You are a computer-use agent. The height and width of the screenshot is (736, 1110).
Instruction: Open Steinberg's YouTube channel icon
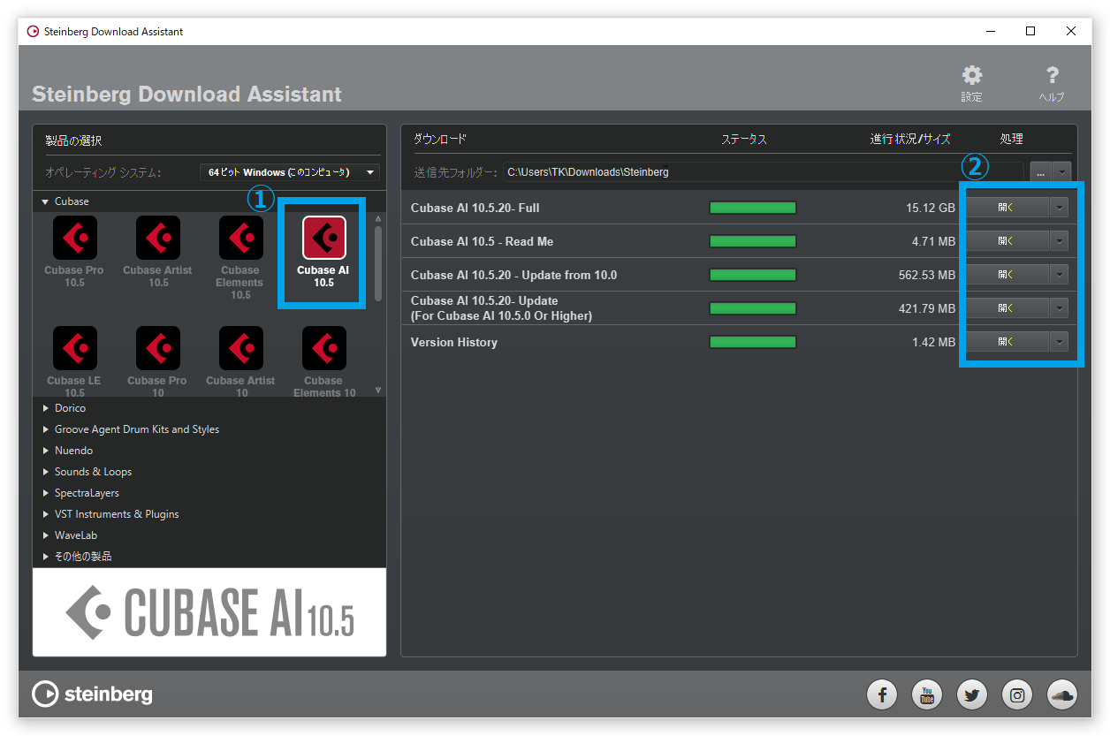coord(927,694)
